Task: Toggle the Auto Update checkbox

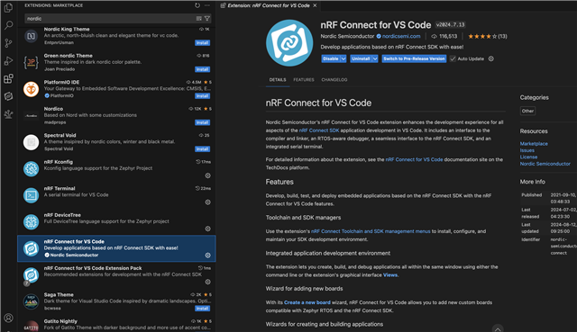Action: [453, 58]
